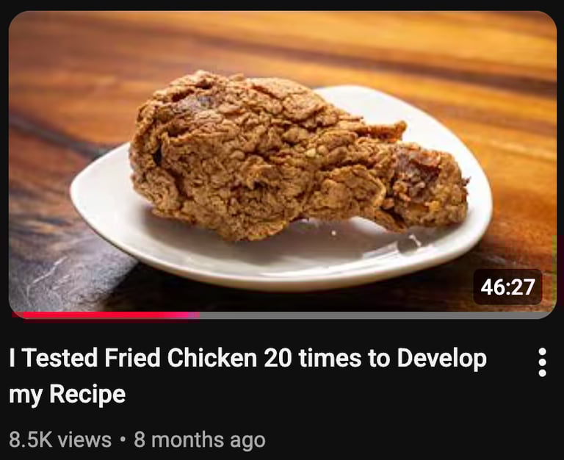Click the '8 months ago' upload date

(x=200, y=440)
